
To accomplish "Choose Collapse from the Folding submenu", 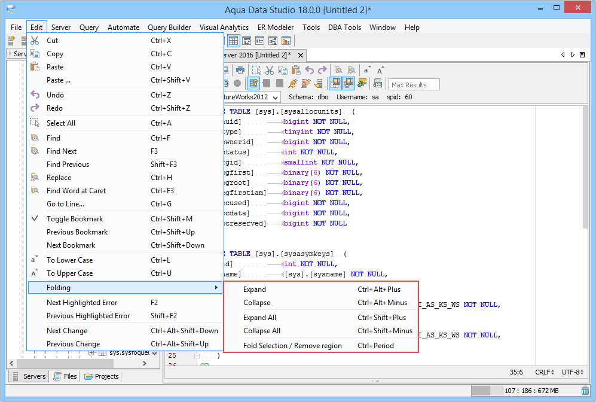I will coord(321,303).
